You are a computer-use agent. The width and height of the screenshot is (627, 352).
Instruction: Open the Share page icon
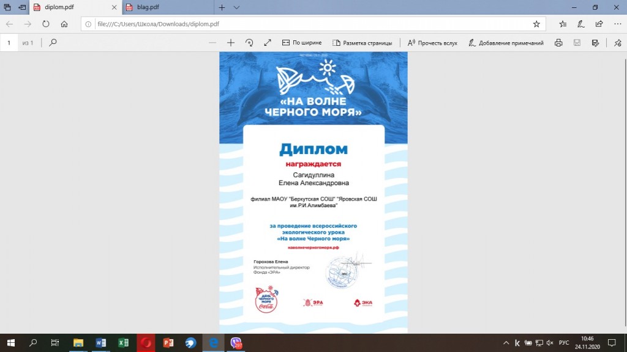(x=599, y=24)
